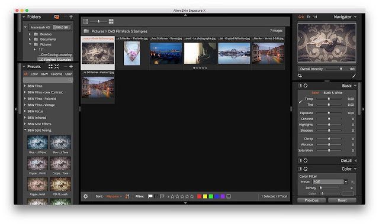
Task: Click the Reset button
Action: 342,200
